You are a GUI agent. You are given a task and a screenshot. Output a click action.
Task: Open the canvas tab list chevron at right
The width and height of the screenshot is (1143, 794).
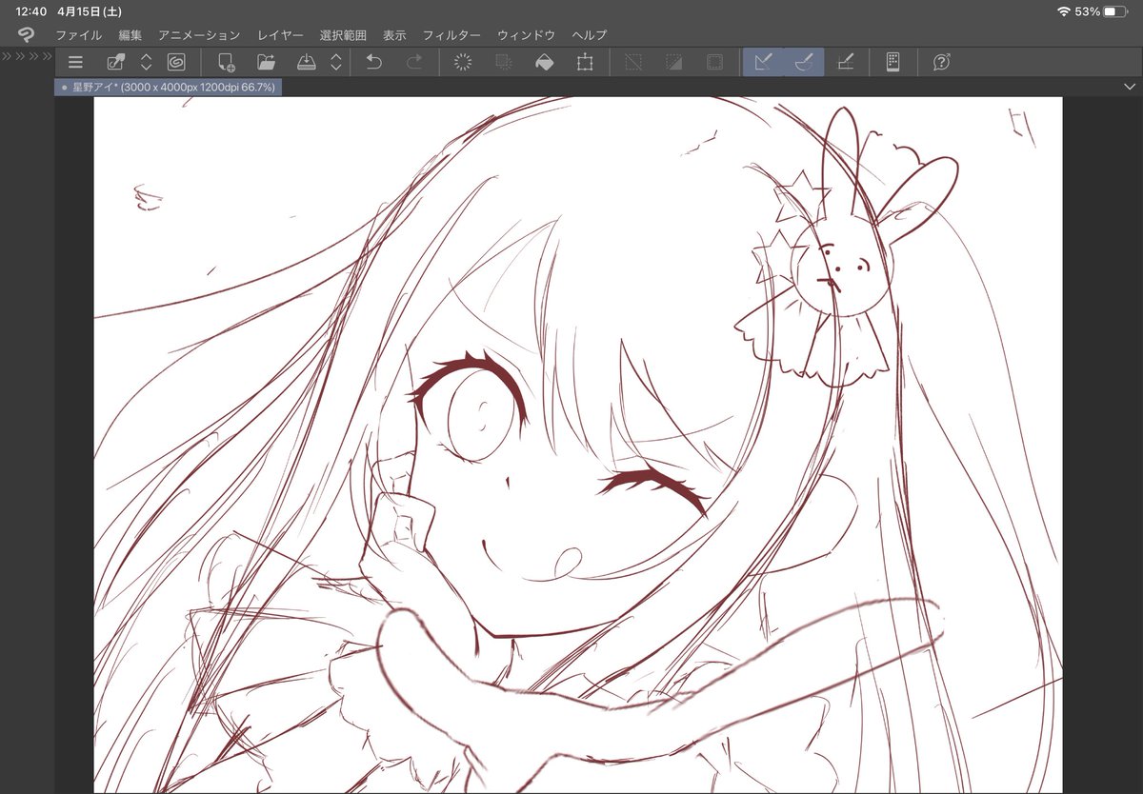pyautogui.click(x=1130, y=87)
